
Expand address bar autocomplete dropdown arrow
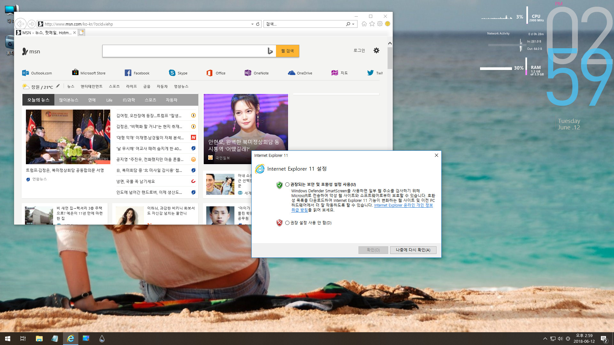252,24
